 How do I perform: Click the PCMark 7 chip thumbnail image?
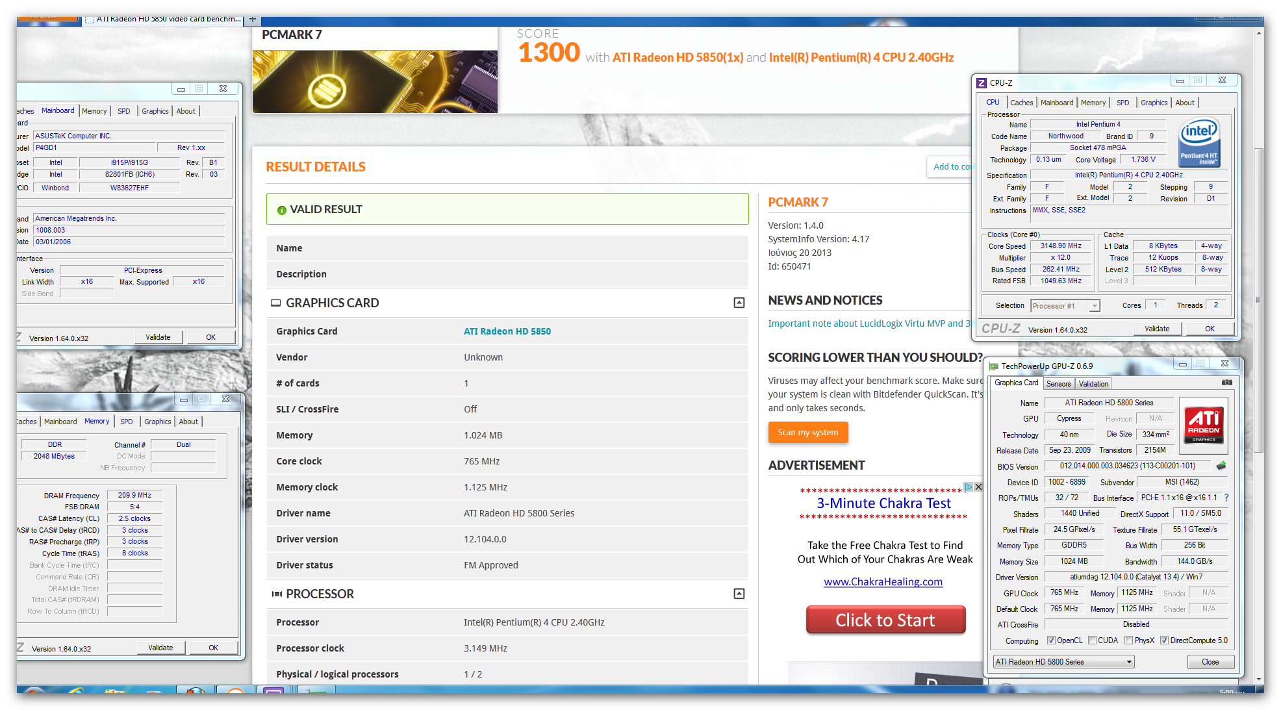[x=375, y=81]
